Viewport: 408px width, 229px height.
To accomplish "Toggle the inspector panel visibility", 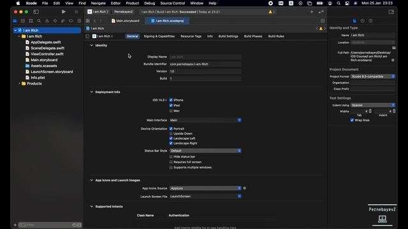I will pyautogui.click(x=391, y=11).
